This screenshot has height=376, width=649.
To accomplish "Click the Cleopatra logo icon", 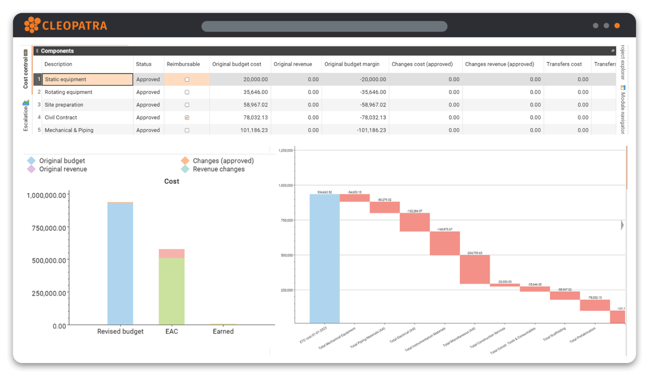I will [32, 25].
